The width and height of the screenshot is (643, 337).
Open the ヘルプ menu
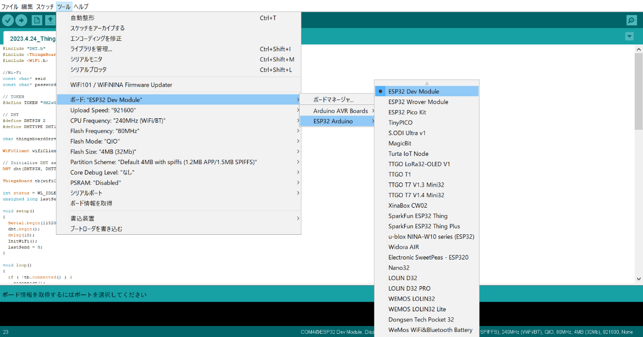pos(81,6)
